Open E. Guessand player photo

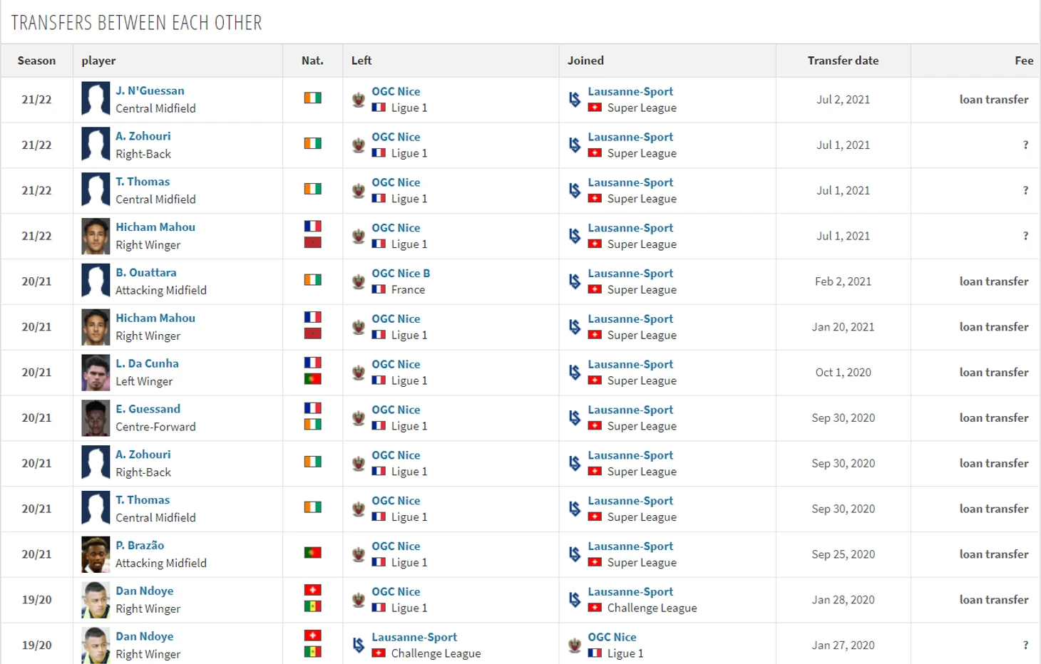(96, 418)
